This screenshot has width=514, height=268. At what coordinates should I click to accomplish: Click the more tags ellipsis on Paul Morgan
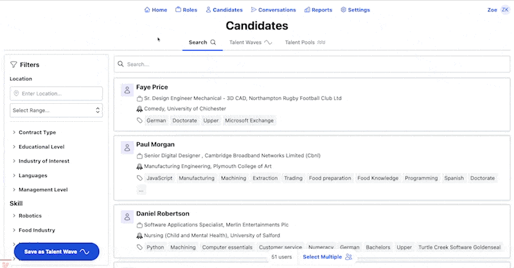pyautogui.click(x=141, y=190)
